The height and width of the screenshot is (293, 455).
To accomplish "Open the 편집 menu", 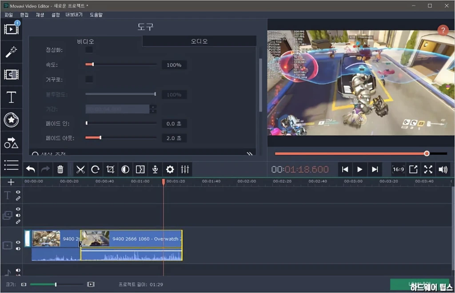I will tap(24, 15).
